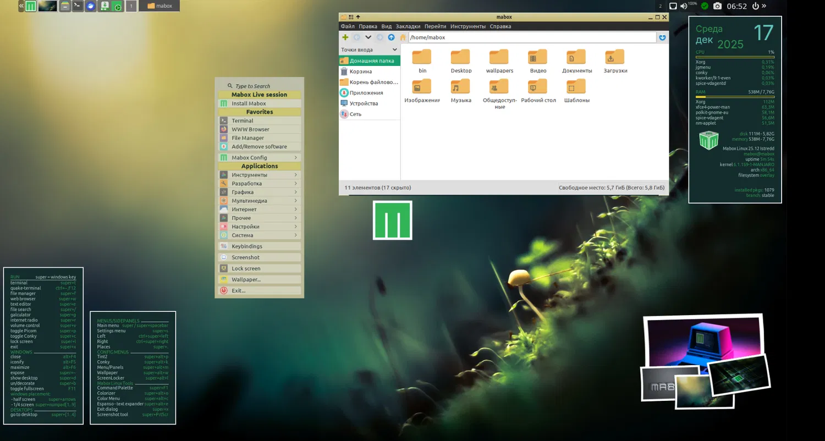Viewport: 825px width, 441px height.
Task: Open the Справка menu in file manager
Action: [x=501, y=26]
